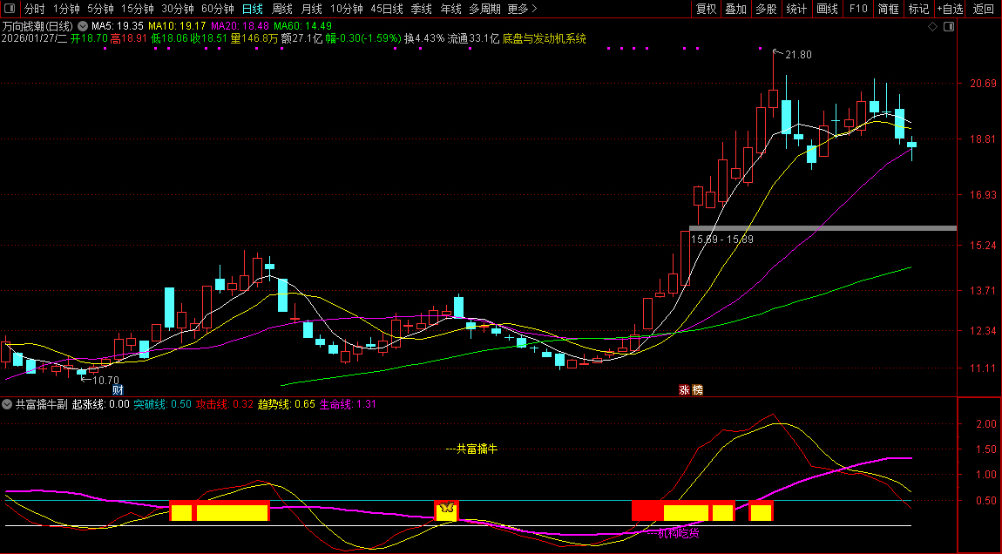Click the MA60: 14.49 value

click(303, 26)
